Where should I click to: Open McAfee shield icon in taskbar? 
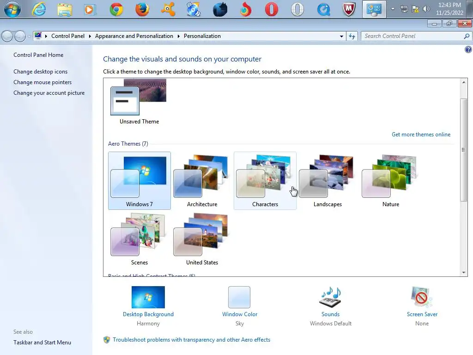coord(349,9)
